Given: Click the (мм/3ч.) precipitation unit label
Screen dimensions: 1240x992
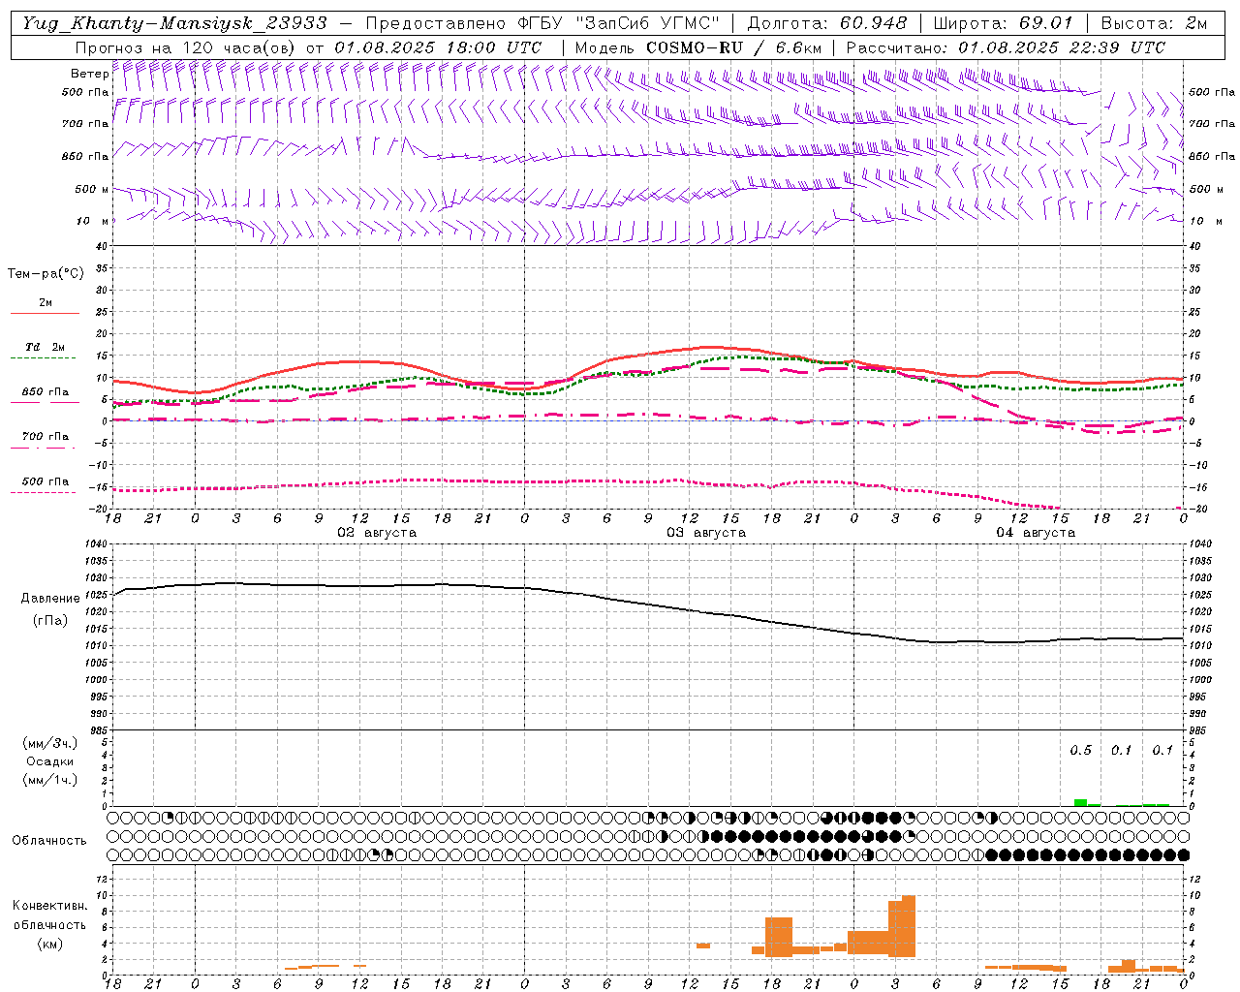Looking at the screenshot, I should tap(50, 743).
